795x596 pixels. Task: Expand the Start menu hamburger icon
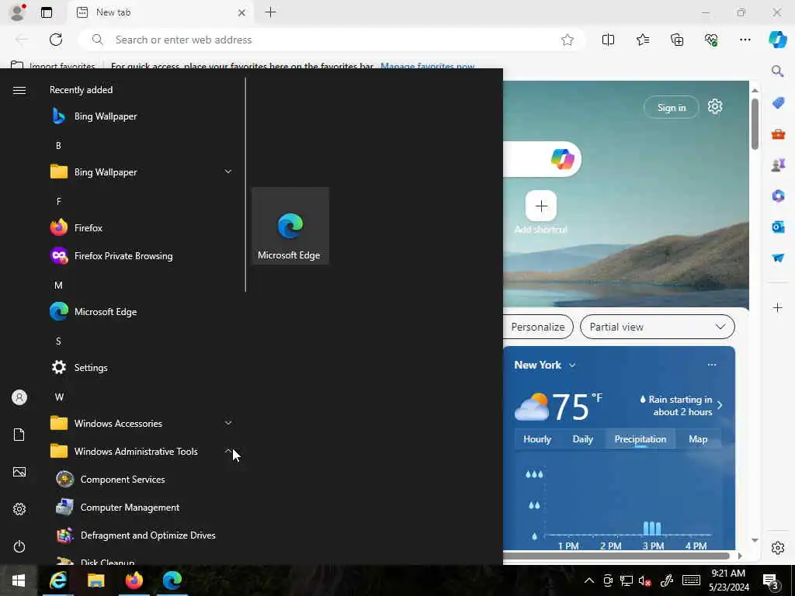(19, 90)
